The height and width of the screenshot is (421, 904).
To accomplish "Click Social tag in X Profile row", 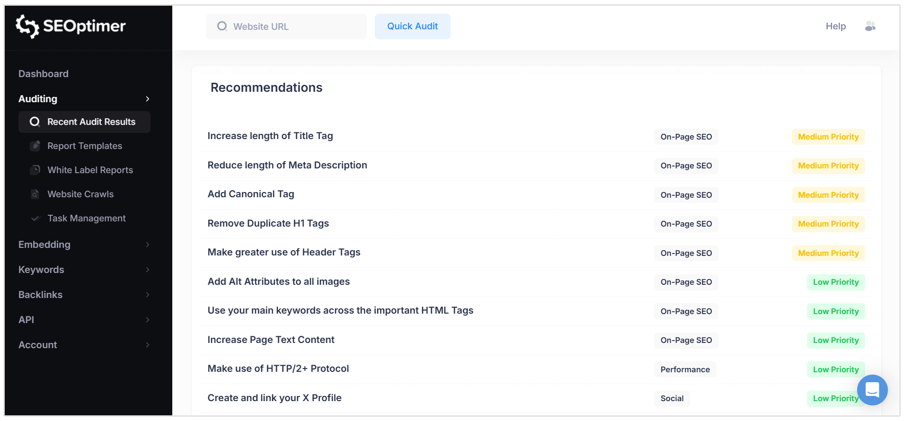I will tap(672, 398).
